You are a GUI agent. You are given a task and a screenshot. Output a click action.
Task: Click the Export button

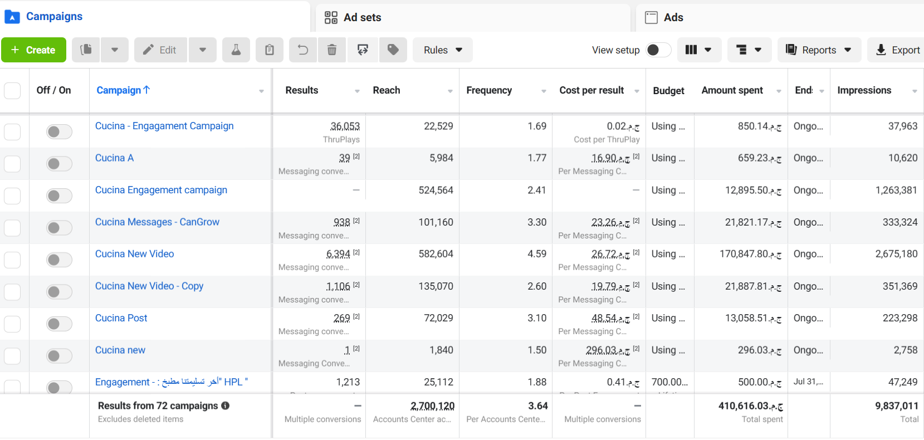tap(897, 50)
